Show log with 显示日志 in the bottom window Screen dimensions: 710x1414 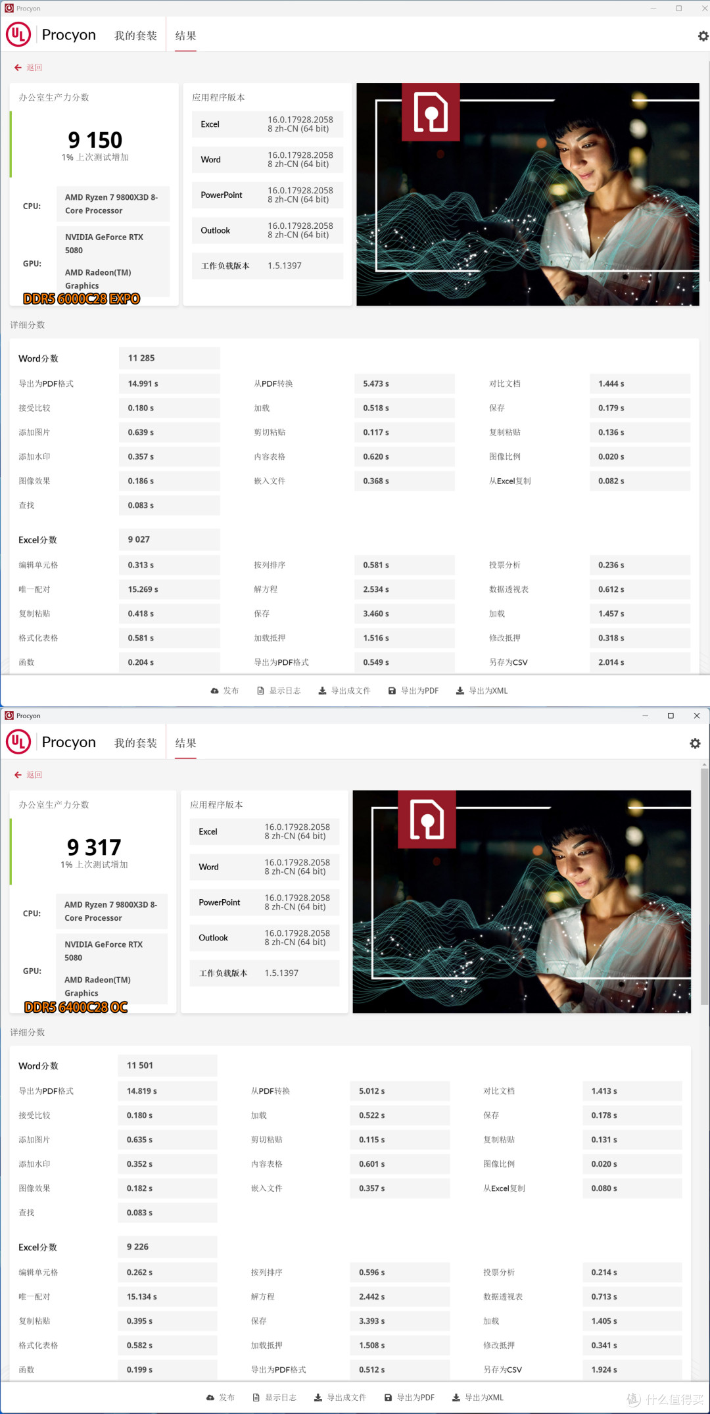click(275, 1398)
